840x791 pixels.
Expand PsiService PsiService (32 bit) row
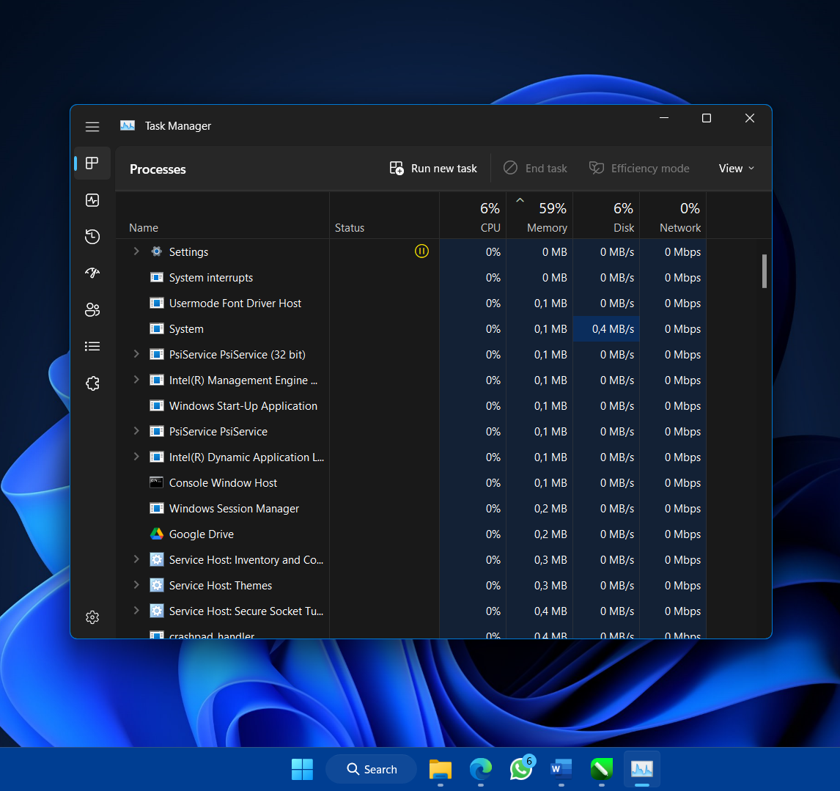(x=136, y=354)
